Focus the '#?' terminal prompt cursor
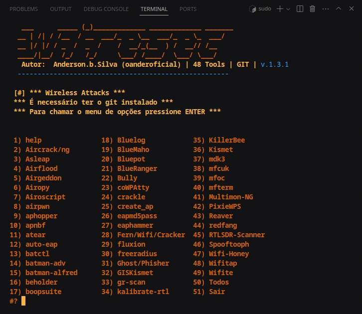The image size is (362, 314). [23, 301]
